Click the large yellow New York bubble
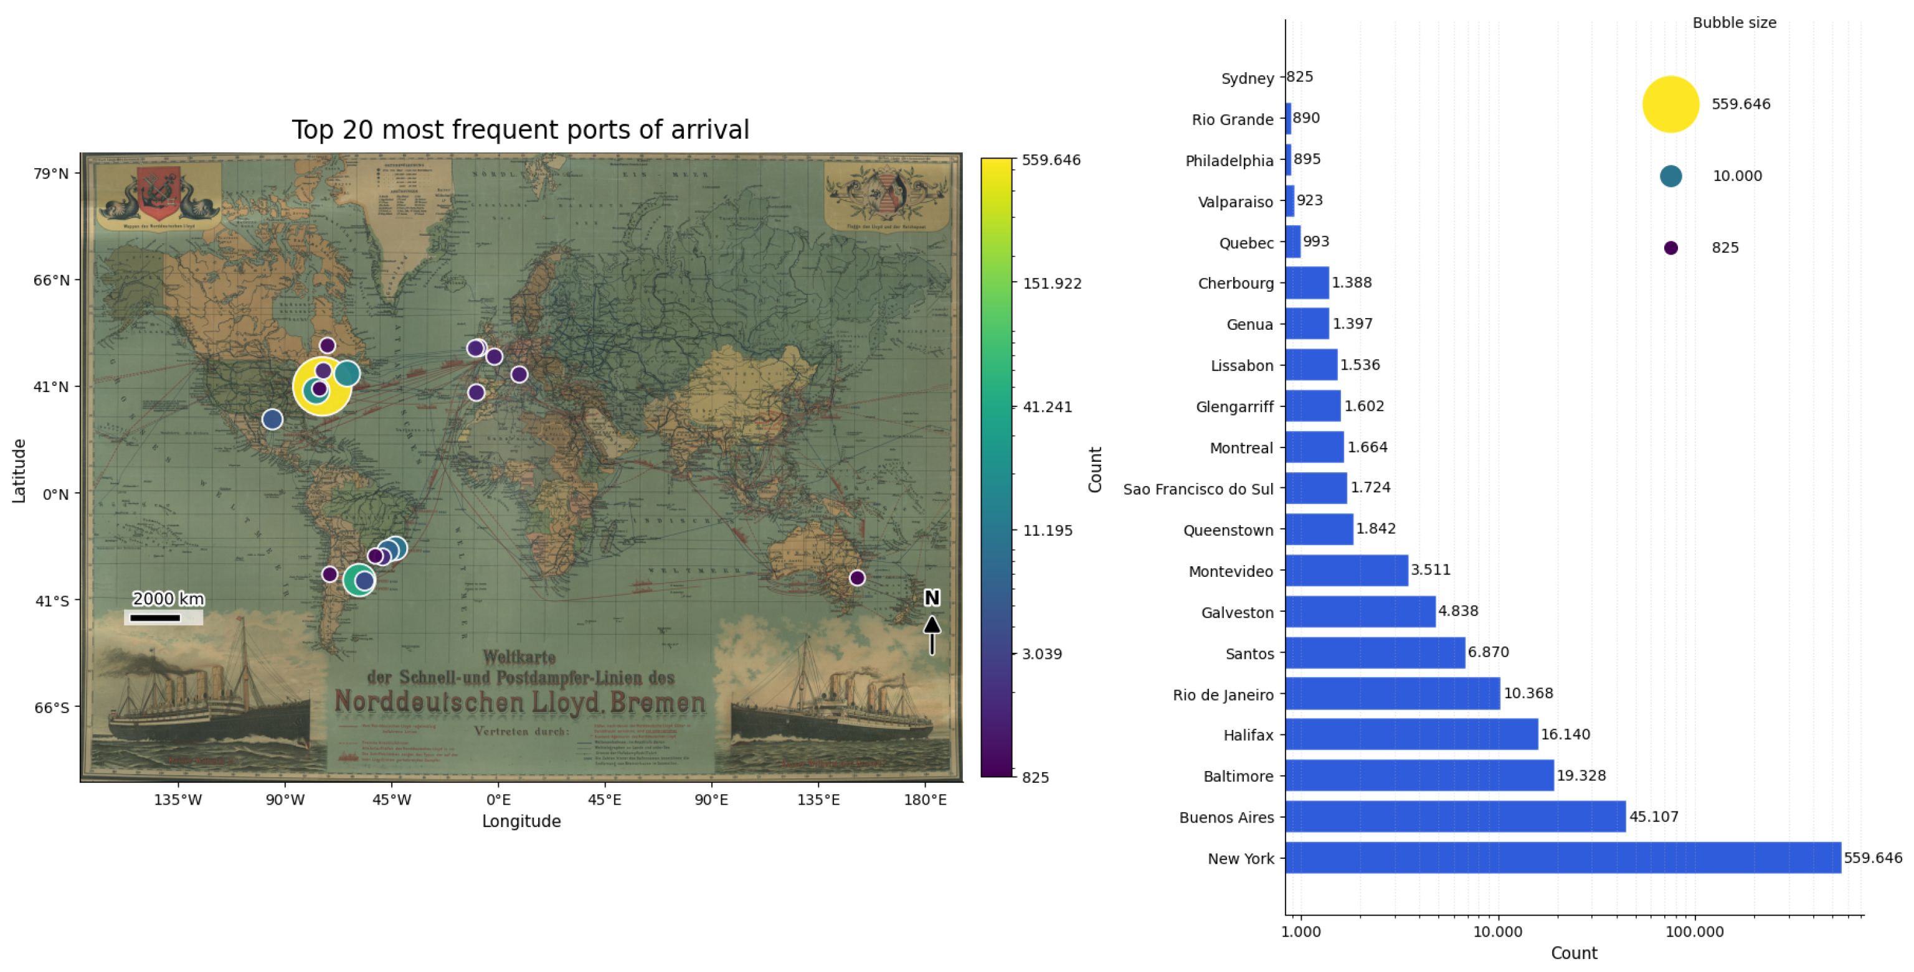The width and height of the screenshot is (1914, 972). coord(322,386)
